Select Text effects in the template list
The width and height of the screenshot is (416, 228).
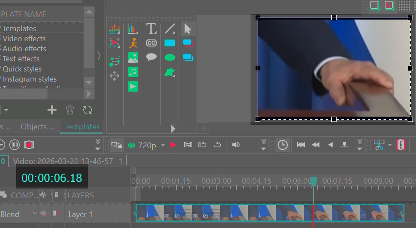coord(21,59)
